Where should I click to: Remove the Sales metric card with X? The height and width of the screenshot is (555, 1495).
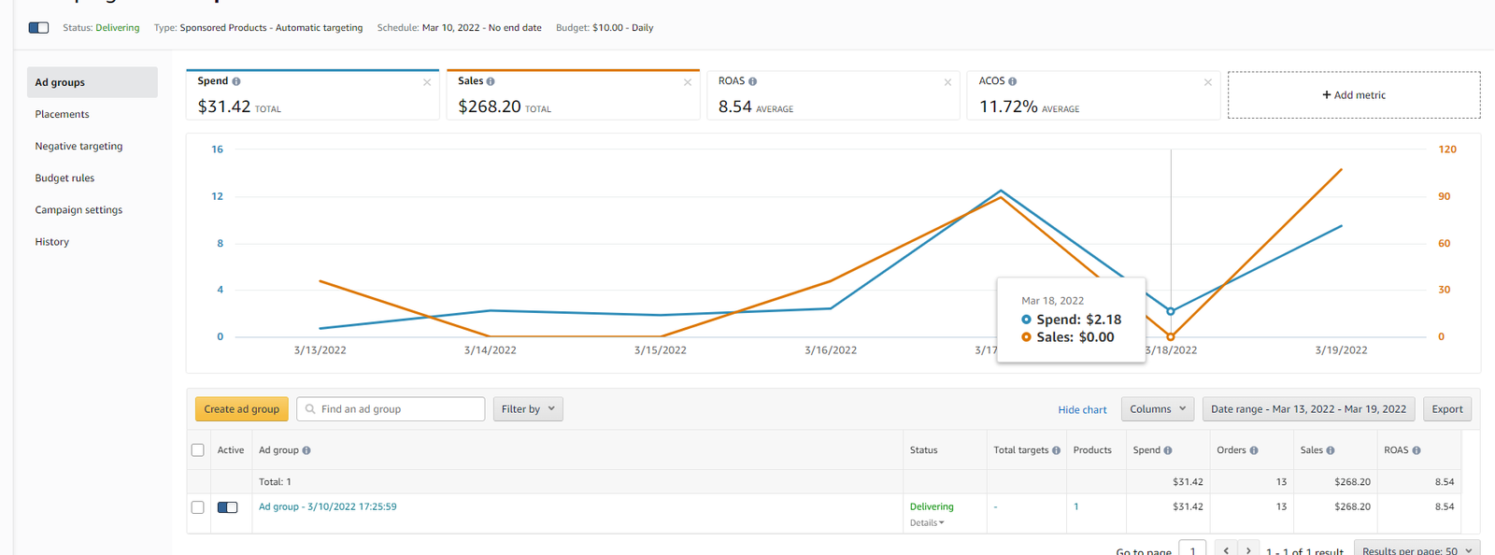pos(688,83)
